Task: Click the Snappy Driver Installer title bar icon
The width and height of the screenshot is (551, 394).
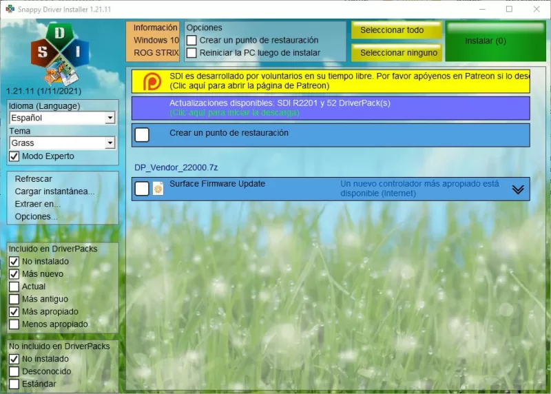Action: pyautogui.click(x=10, y=9)
